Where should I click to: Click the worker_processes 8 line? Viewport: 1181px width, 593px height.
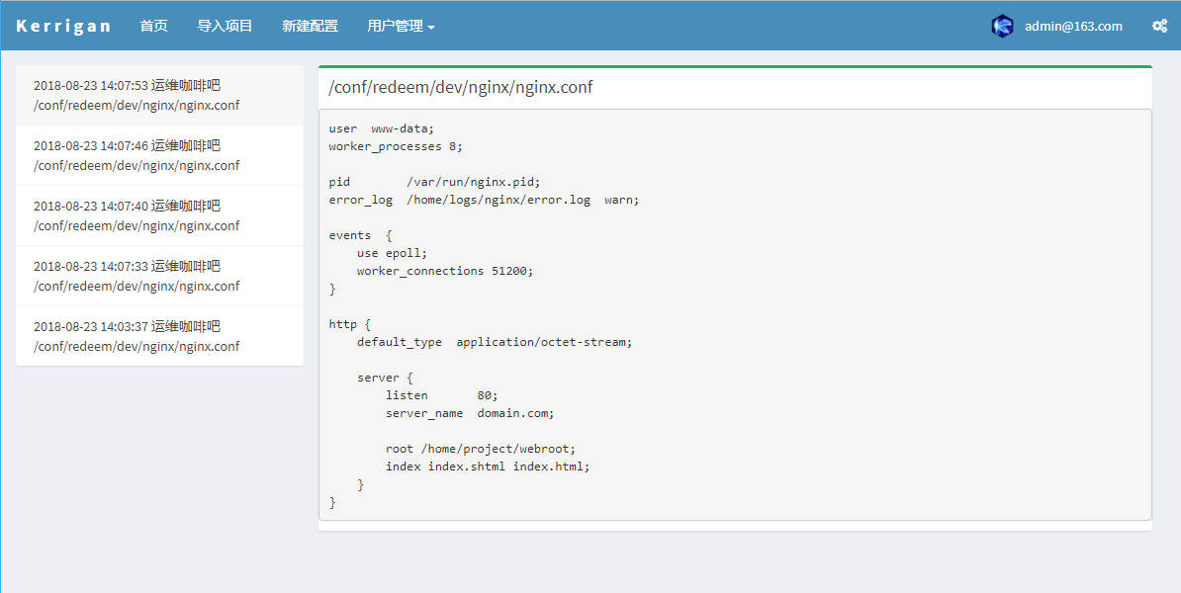[x=396, y=146]
